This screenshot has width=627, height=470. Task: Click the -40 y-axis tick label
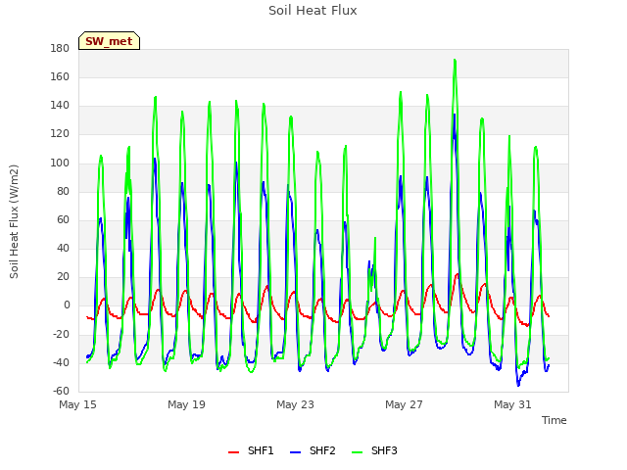[x=62, y=363]
